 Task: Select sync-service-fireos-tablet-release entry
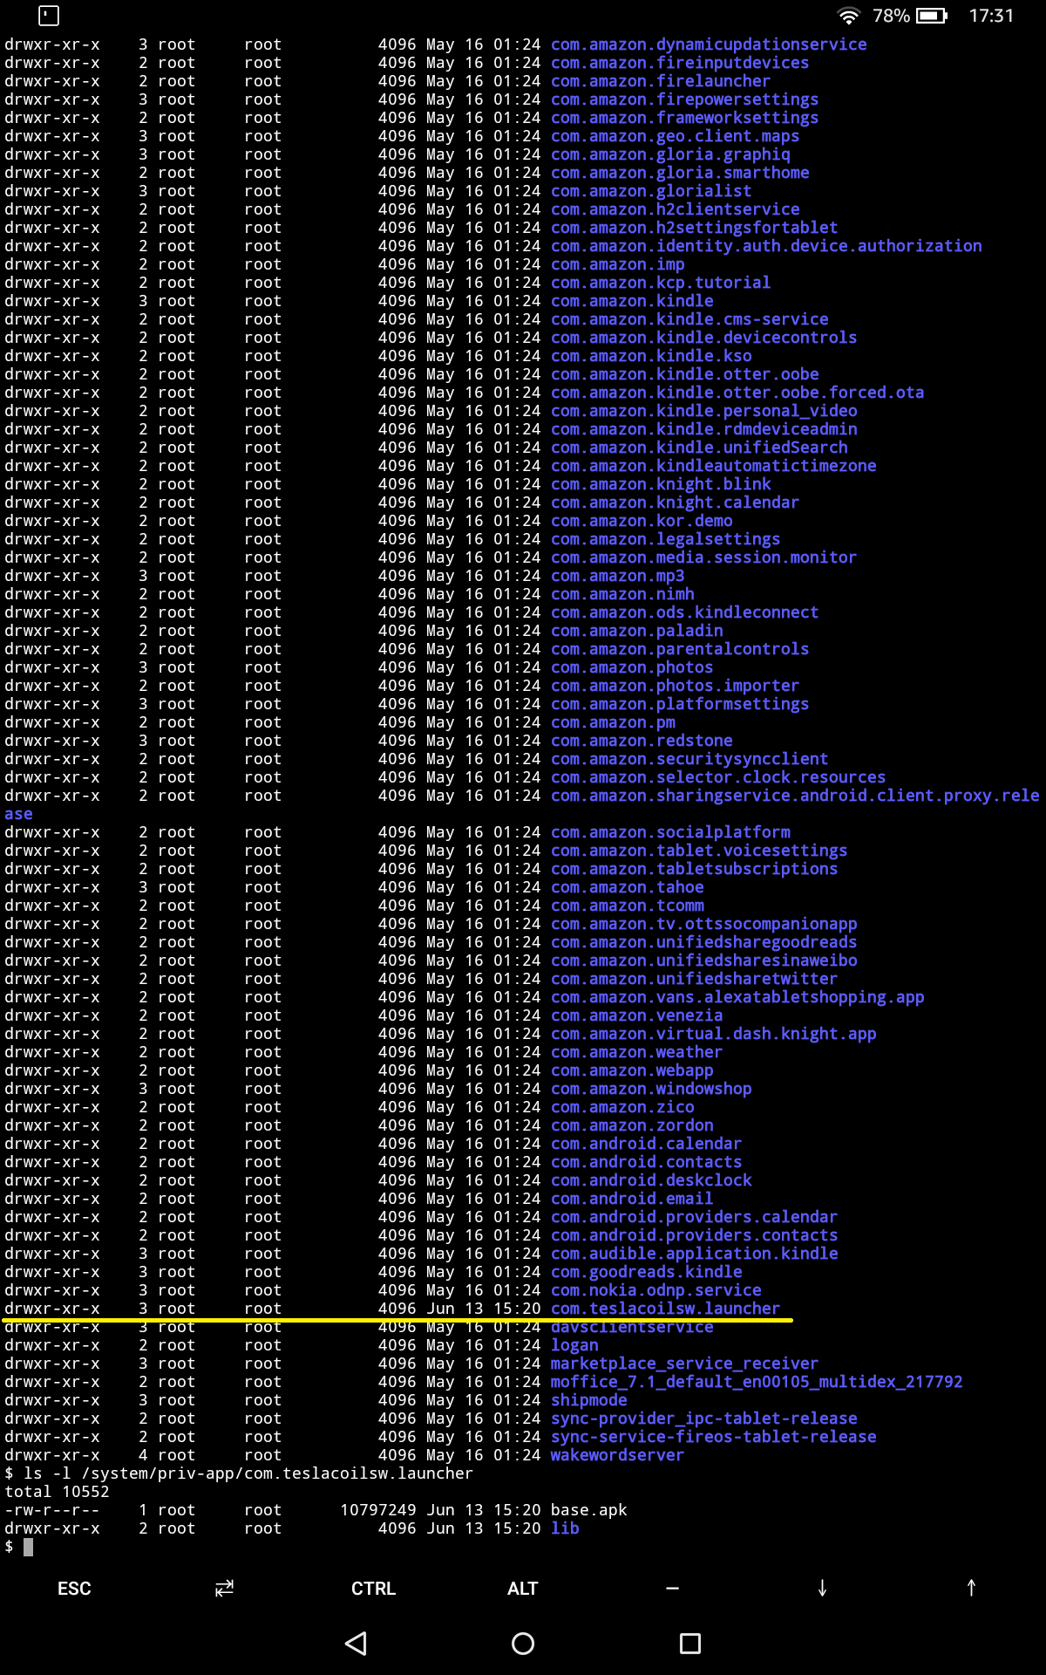(x=713, y=1437)
